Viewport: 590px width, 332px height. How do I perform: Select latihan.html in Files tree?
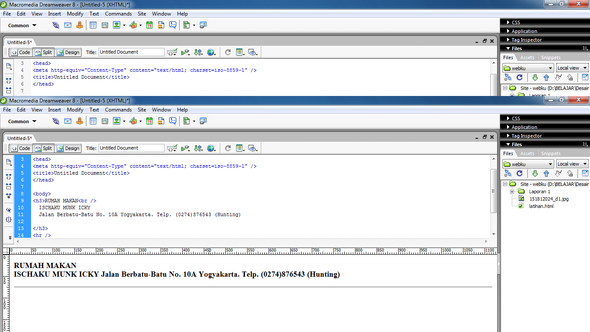coord(541,206)
